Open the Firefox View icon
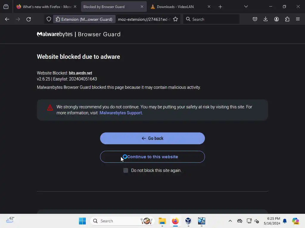 point(6,7)
